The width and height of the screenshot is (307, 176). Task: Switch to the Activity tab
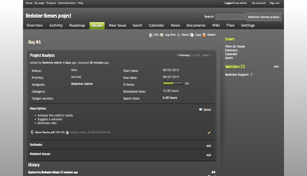pyautogui.click(x=56, y=25)
